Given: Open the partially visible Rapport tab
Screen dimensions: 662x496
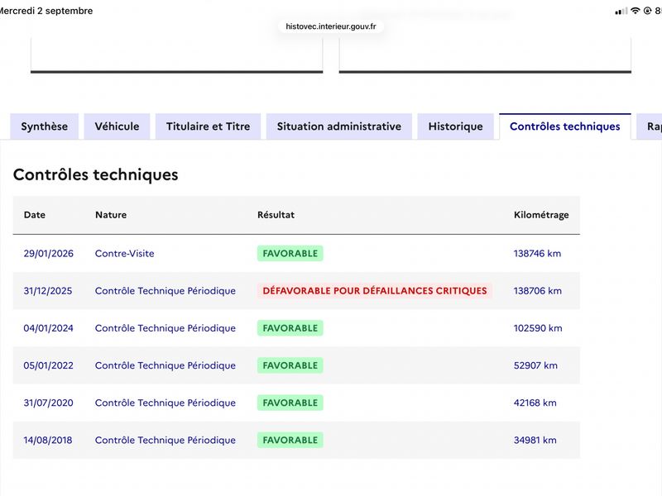Looking at the screenshot, I should [650, 126].
